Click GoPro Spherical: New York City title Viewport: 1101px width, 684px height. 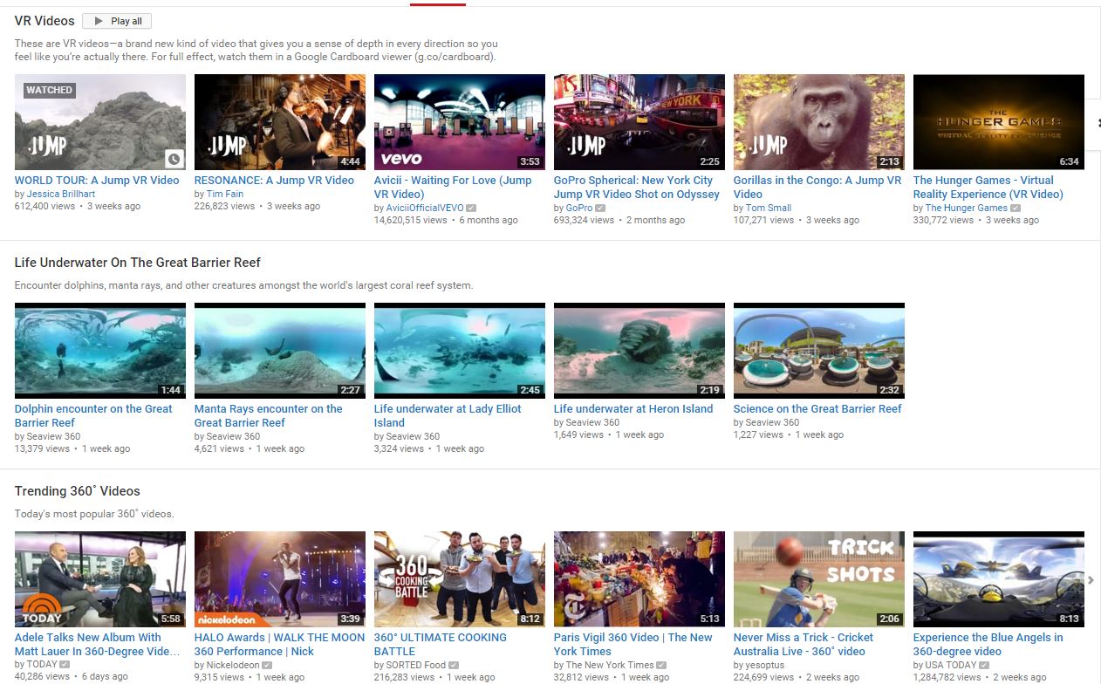(x=638, y=188)
